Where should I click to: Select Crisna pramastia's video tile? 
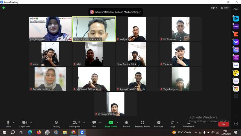click(116, 104)
